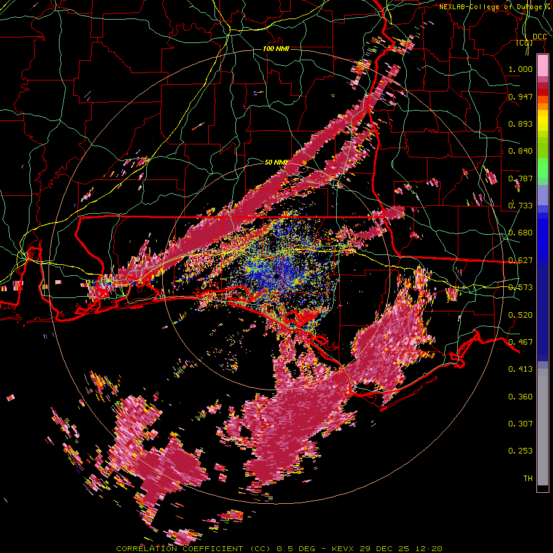Click the 0.467 color scale value

click(x=520, y=342)
